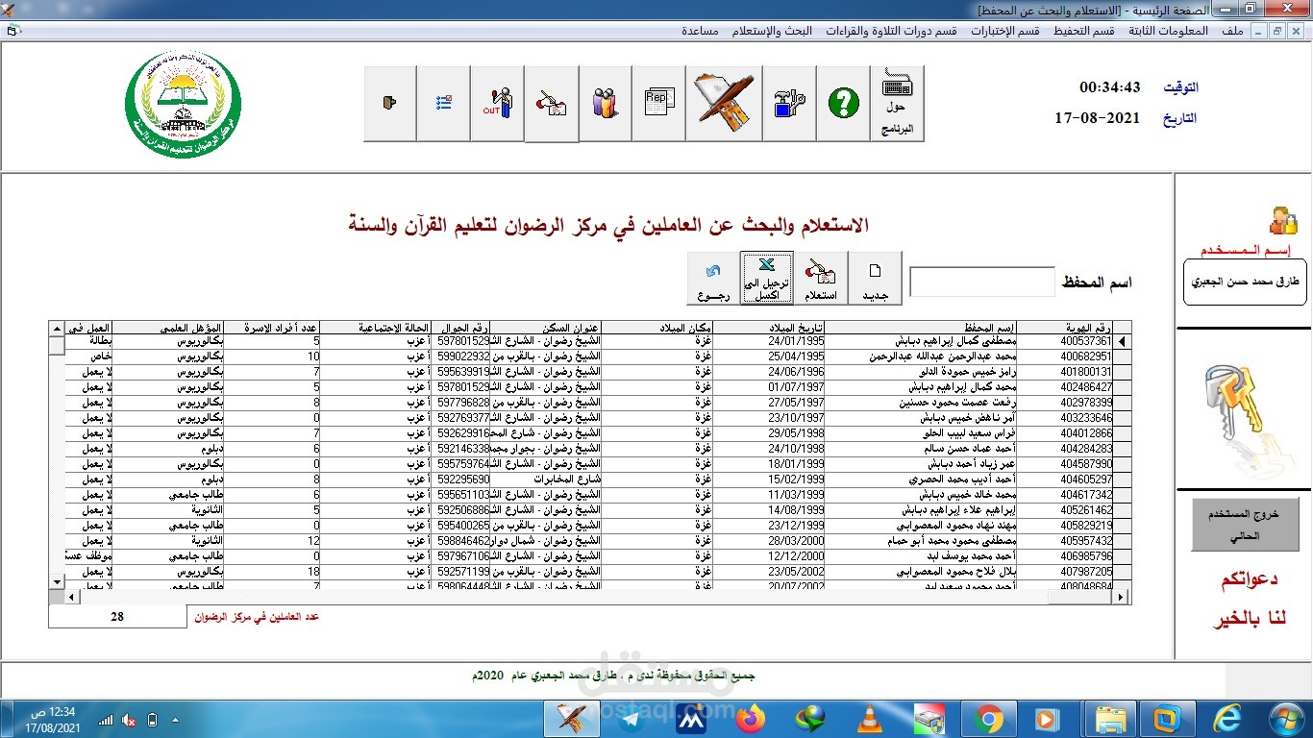Open the Rep reports icon
The image size is (1313, 738).
[658, 101]
